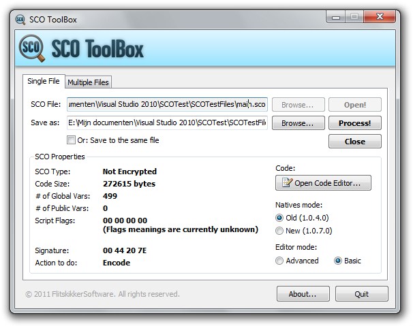The image size is (413, 326).
Task: Click the signature value '00 44 20 7E'
Action: point(125,250)
